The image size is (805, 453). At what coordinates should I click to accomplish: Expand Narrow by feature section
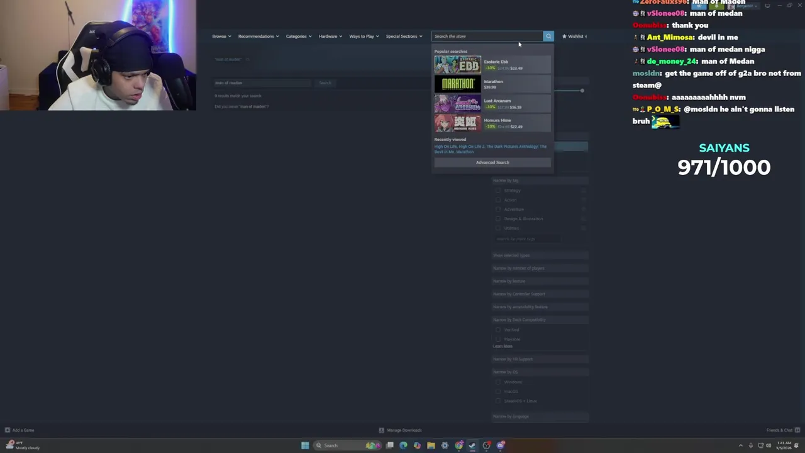tap(540, 281)
